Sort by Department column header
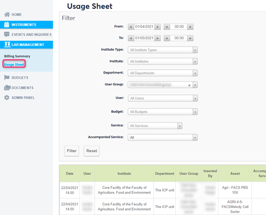Image resolution: width=266 pixels, height=215 pixels. click(164, 173)
